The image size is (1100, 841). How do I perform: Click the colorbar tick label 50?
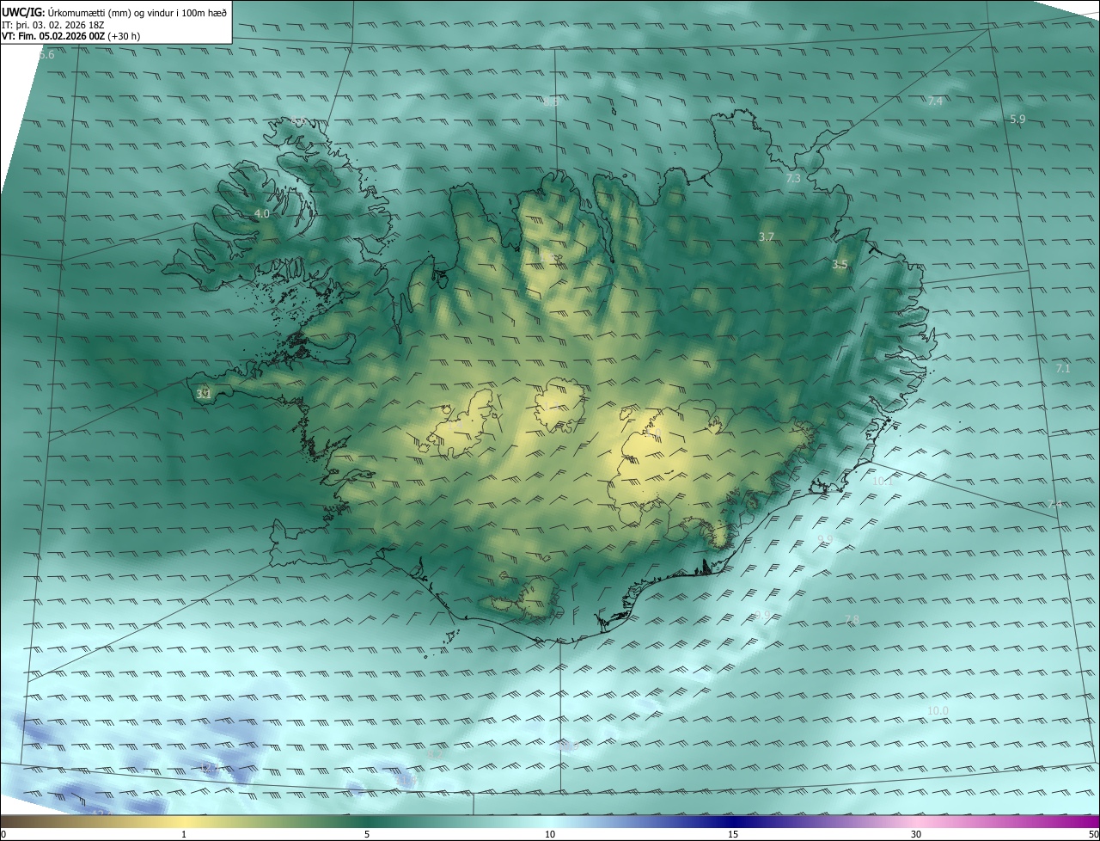pyautogui.click(x=1093, y=834)
